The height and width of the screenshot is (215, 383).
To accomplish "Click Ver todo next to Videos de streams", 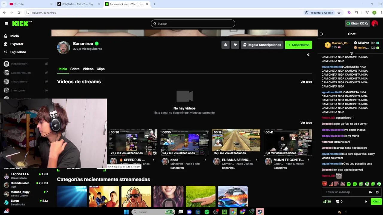I will 306,82.
